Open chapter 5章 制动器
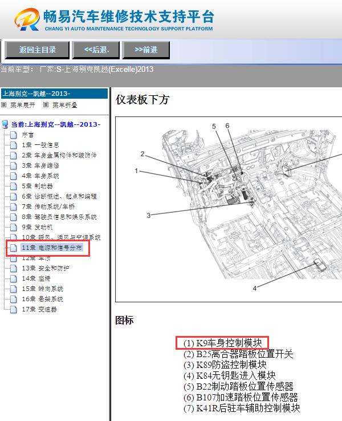 (x=37, y=186)
